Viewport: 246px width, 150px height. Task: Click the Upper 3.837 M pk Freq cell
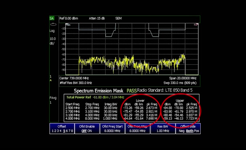[192, 115]
